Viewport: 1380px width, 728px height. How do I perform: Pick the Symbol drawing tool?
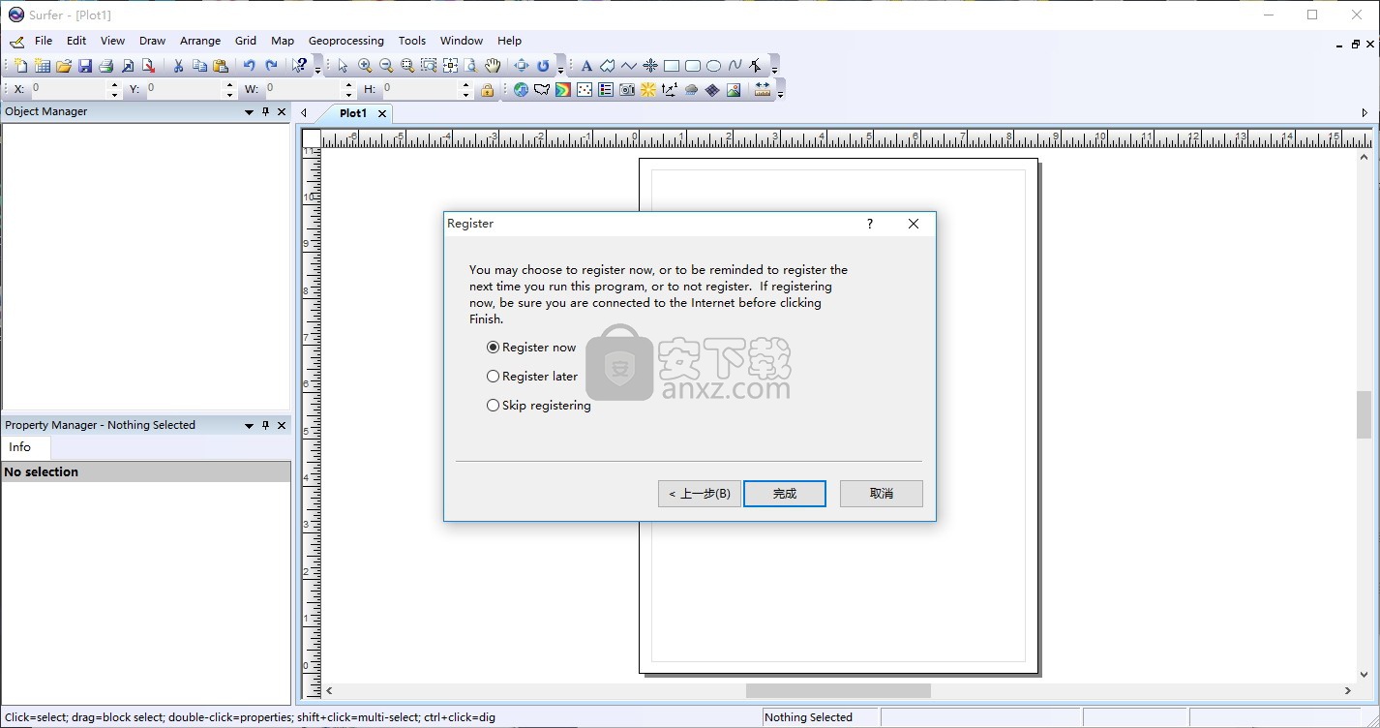point(650,66)
